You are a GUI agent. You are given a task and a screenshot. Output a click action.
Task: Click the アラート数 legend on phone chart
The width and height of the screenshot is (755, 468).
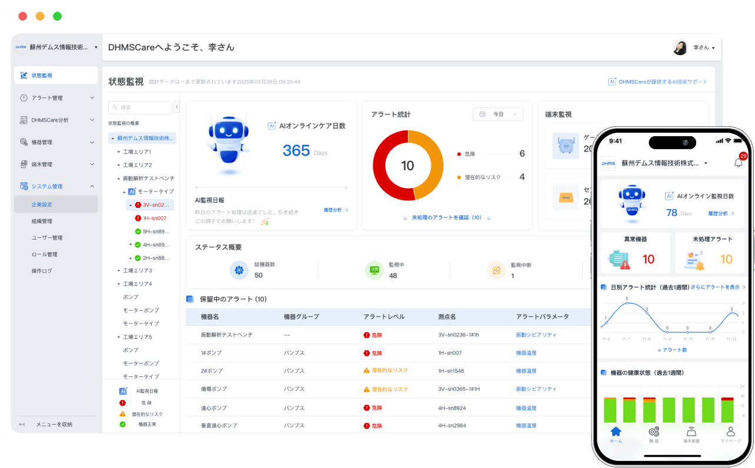point(672,350)
